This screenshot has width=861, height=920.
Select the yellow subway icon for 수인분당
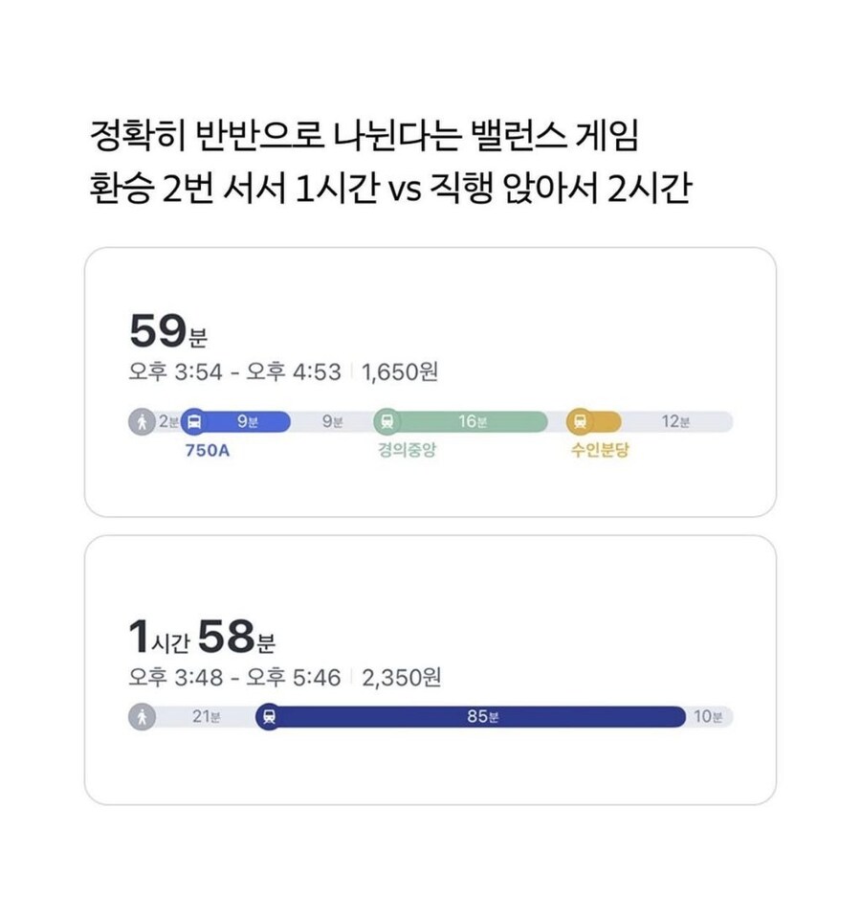coord(578,419)
